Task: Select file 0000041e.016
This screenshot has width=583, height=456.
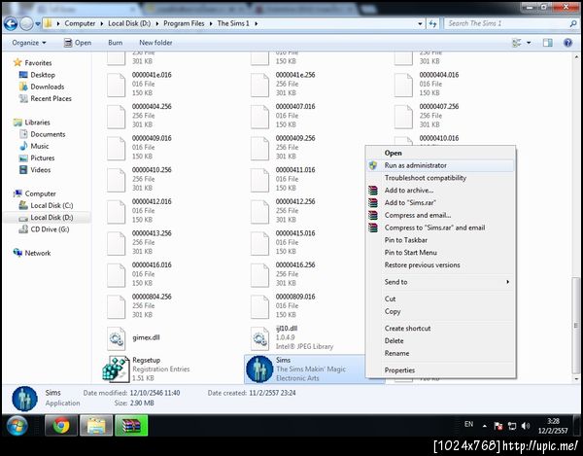Action: [x=139, y=84]
